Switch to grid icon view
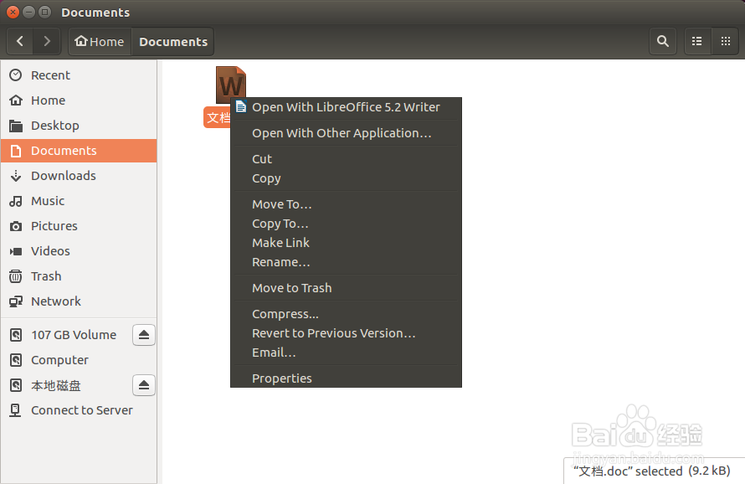The width and height of the screenshot is (745, 484). pyautogui.click(x=726, y=41)
